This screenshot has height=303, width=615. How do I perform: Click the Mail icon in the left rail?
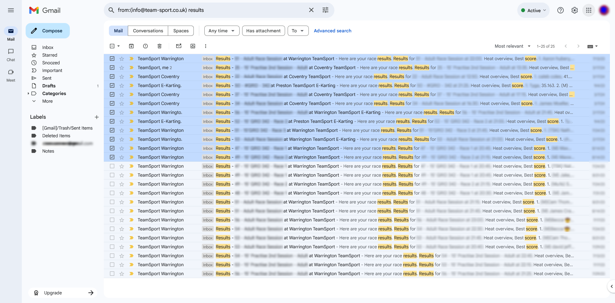coord(11,31)
